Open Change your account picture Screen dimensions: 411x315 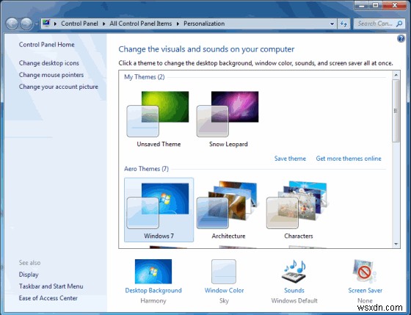pyautogui.click(x=59, y=87)
